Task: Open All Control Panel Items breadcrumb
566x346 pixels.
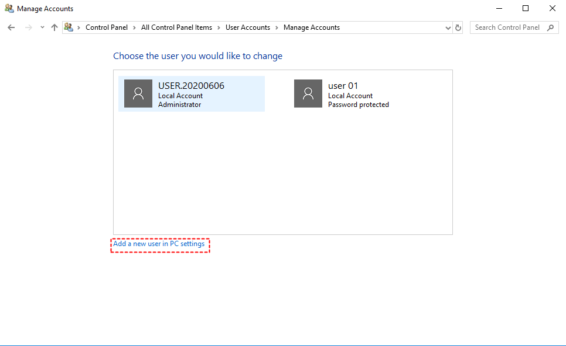Action: tap(176, 27)
